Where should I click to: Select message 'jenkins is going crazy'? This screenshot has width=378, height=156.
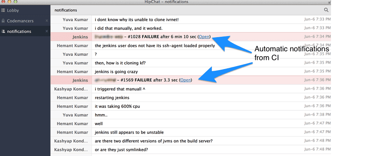[116, 71]
